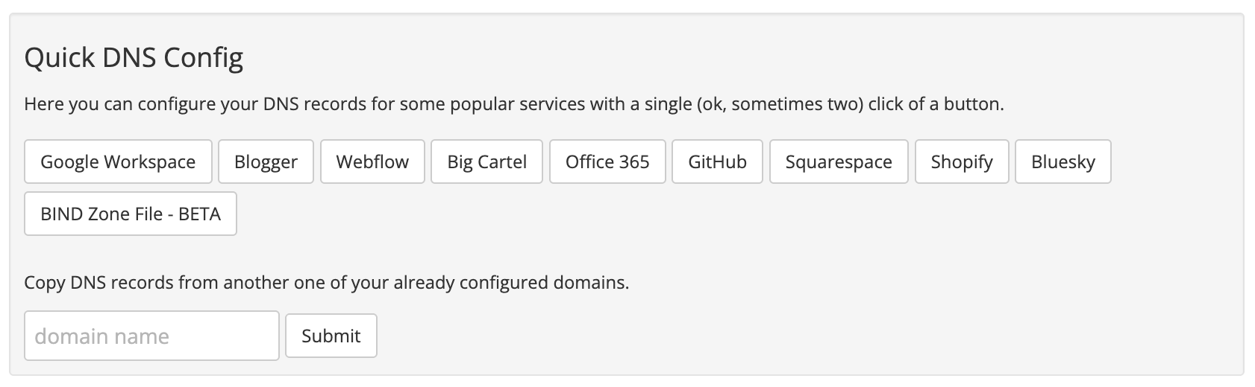Pick GitHub from the service buttons
The width and height of the screenshot is (1255, 387).
coord(717,161)
